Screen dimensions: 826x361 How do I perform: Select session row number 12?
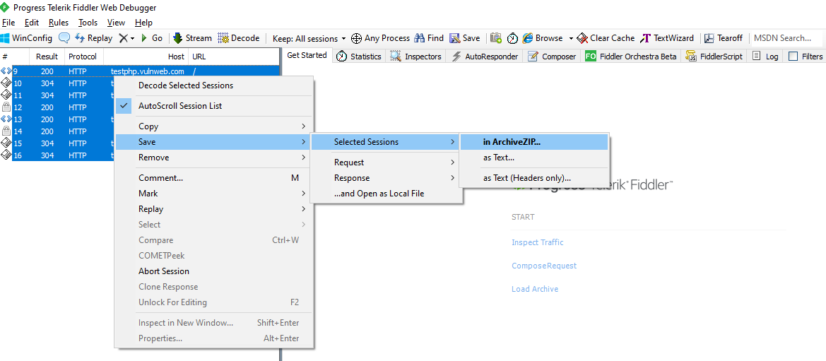click(x=58, y=107)
